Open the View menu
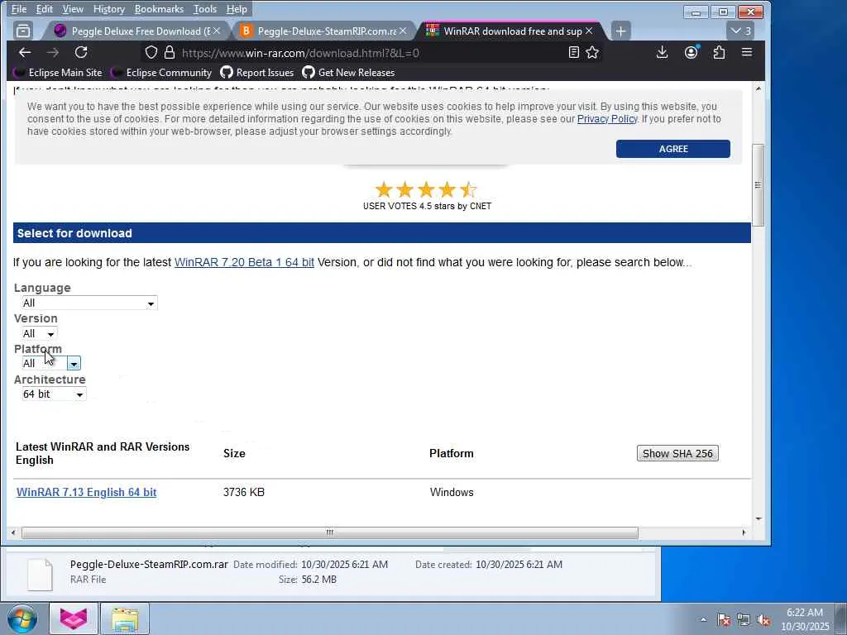This screenshot has width=847, height=635. pyautogui.click(x=73, y=9)
